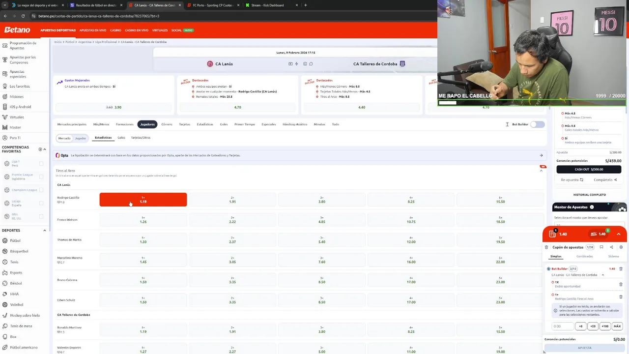This screenshot has width=629, height=354.
Task: Select Rodrigo Castillo 2+ odds 1.91
Action: coord(232,200)
